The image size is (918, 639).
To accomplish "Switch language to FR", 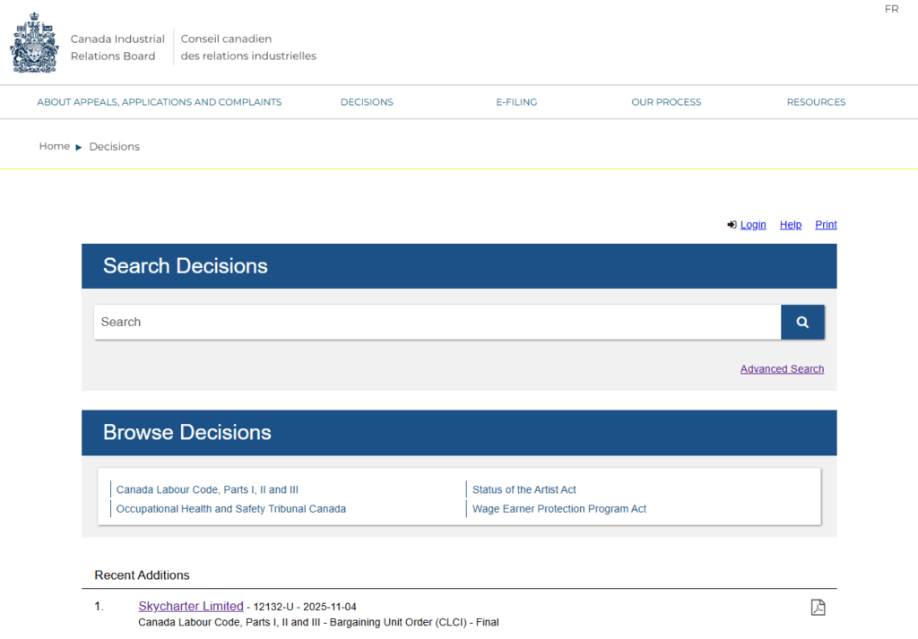I will 891,9.
